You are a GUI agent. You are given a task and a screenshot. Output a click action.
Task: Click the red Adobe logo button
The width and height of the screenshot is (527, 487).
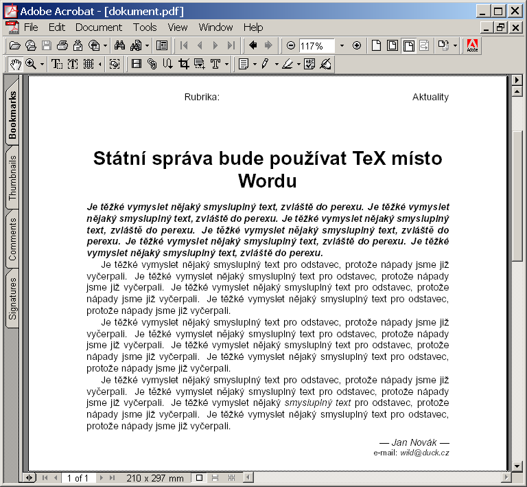(472, 45)
